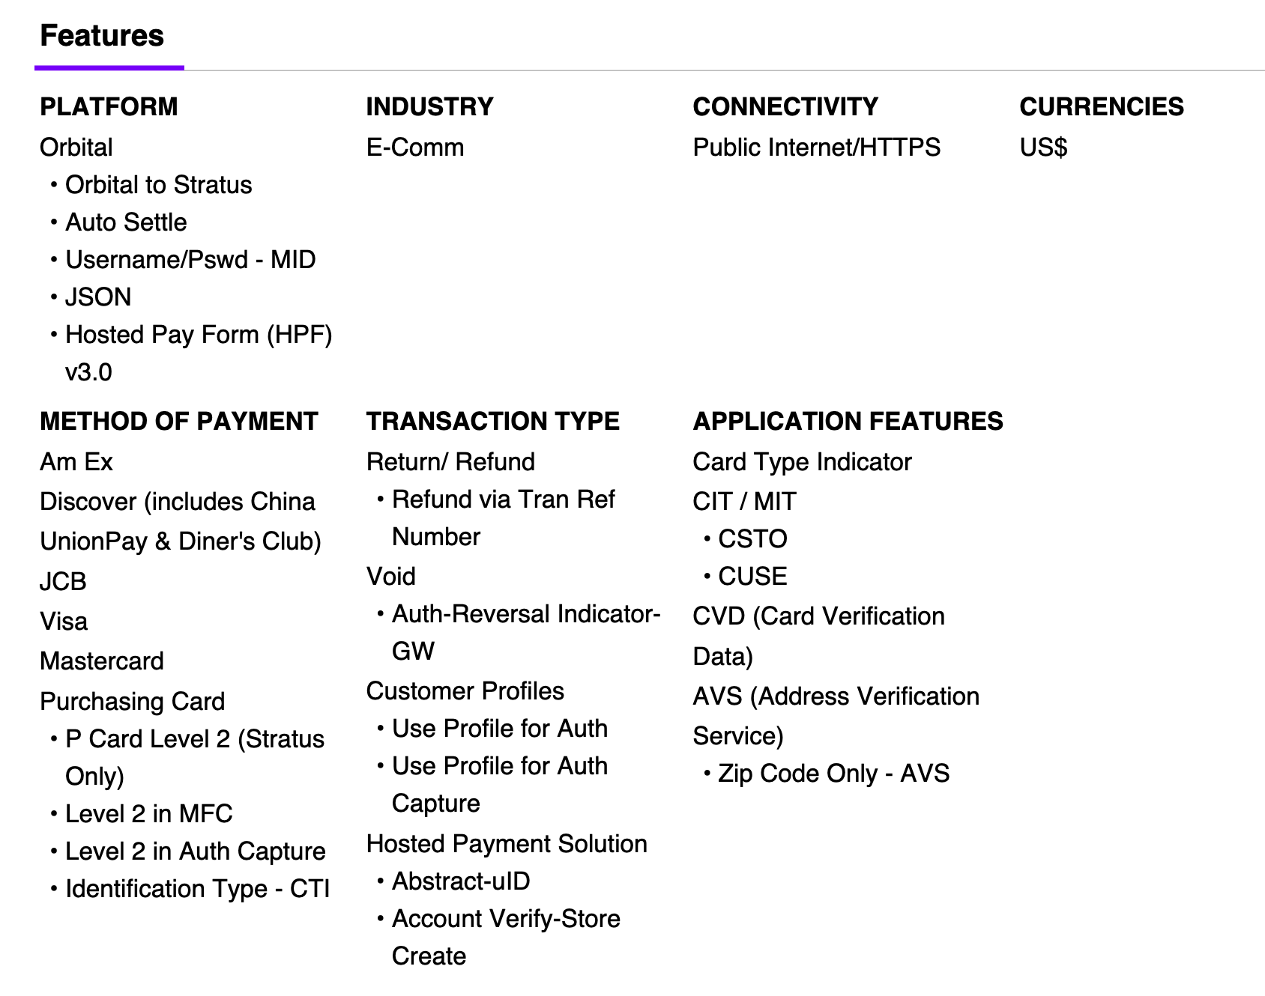Click the Orbital platform entry
Screen dimensions: 1265x996
[76, 148]
